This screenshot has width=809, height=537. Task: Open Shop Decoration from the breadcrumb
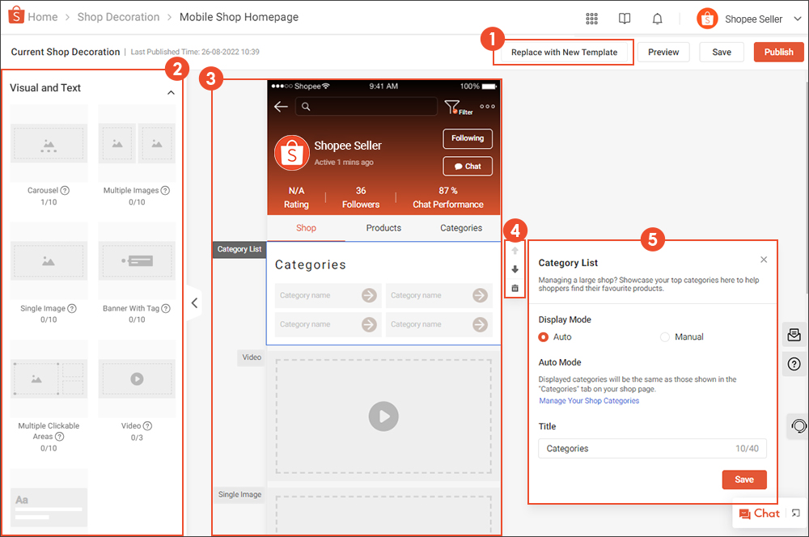pos(118,16)
